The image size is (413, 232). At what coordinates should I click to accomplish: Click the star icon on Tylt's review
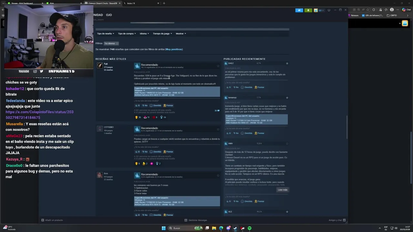click(x=218, y=66)
